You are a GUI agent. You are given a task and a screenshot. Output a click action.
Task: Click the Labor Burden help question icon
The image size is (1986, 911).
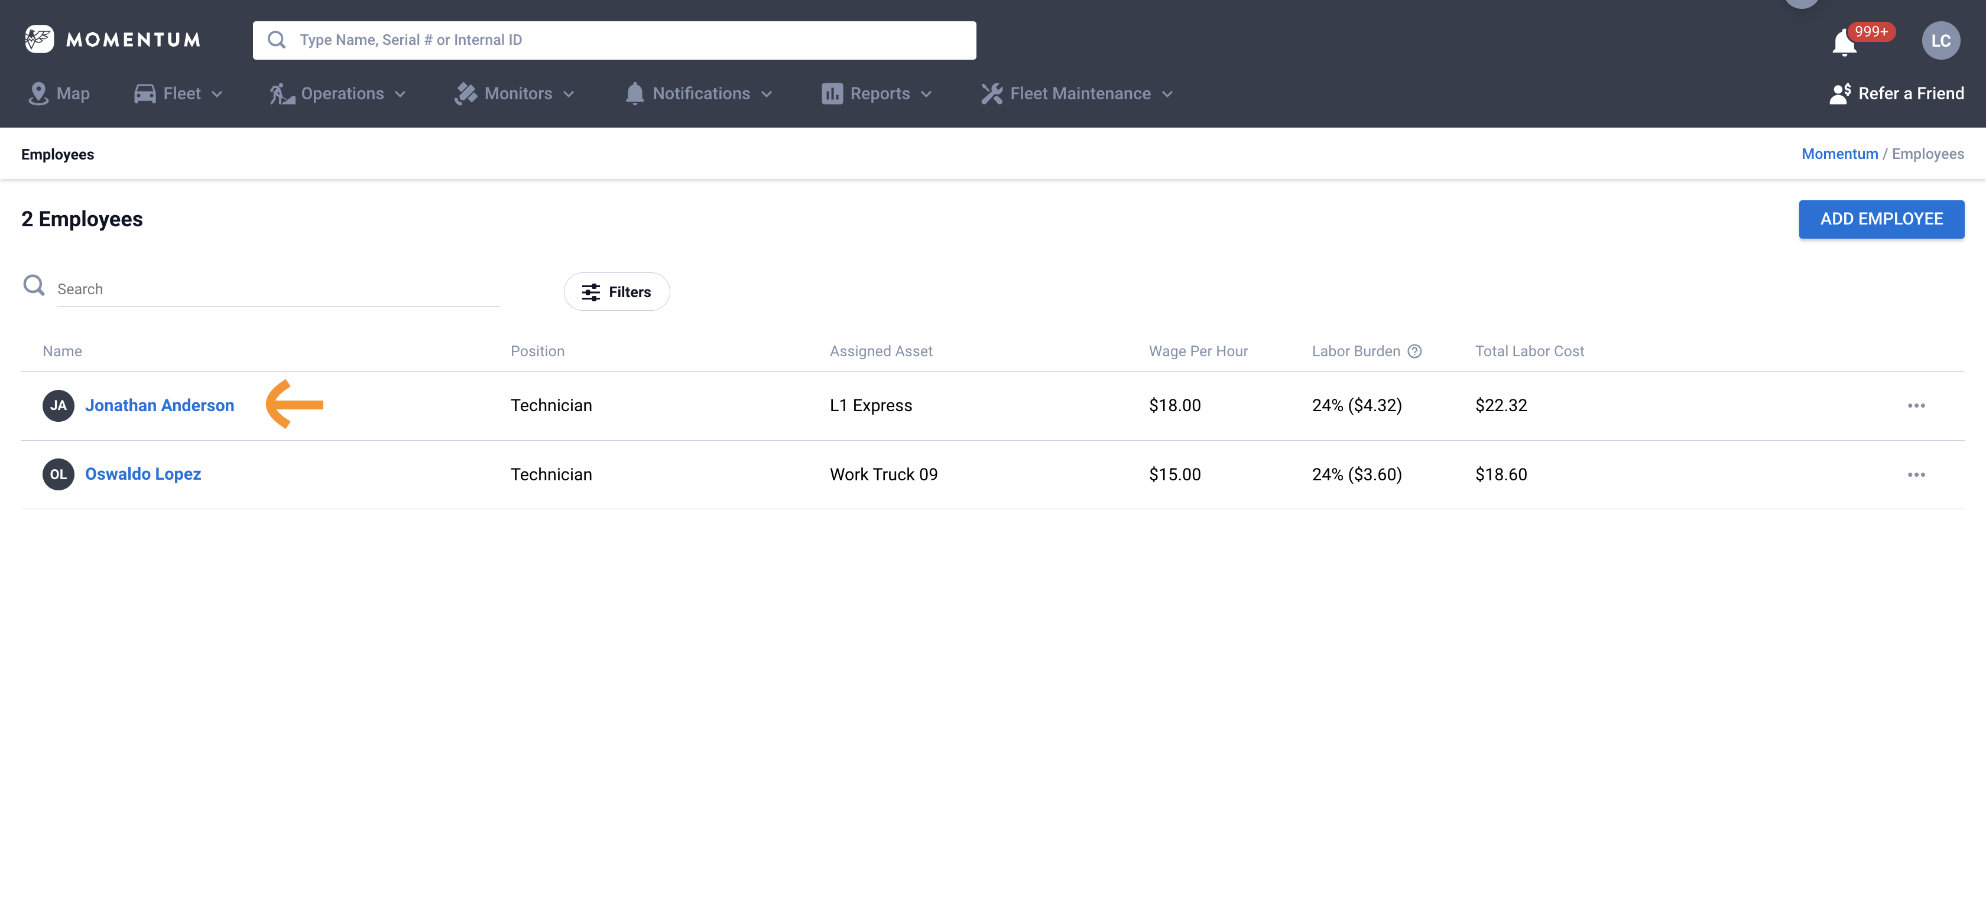click(1414, 352)
